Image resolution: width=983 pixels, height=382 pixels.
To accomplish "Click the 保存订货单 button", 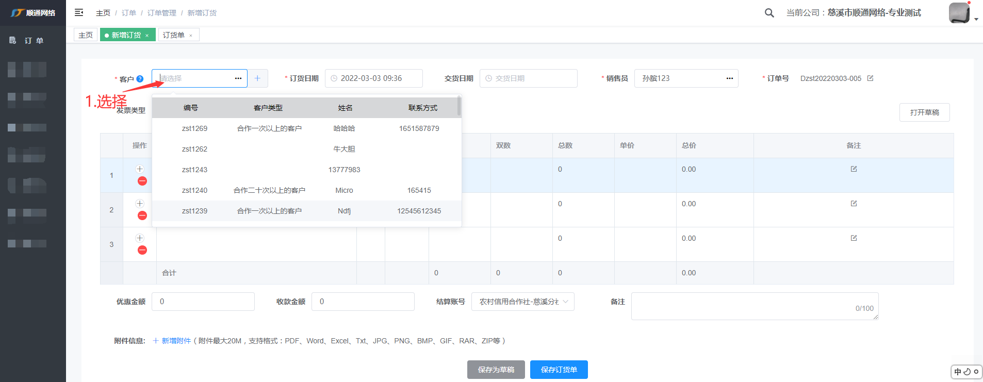I will (x=559, y=370).
